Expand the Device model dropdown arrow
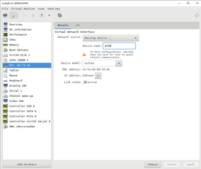The width and height of the screenshot is (201, 169). [x=119, y=63]
